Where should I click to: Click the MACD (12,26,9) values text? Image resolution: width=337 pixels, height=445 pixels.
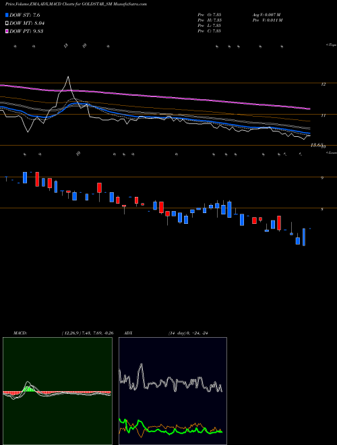88,333
